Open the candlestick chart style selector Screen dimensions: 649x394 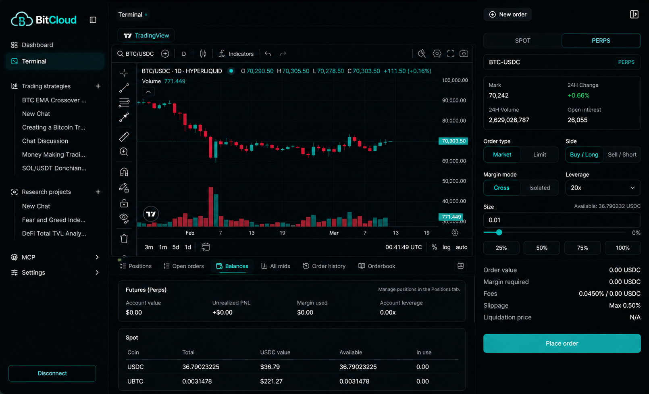tap(203, 54)
